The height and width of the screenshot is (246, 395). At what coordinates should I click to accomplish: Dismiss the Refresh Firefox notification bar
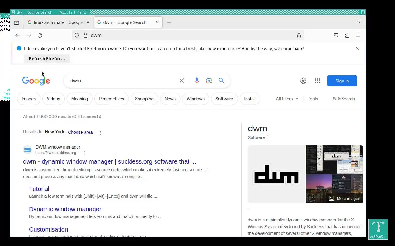pos(357,48)
